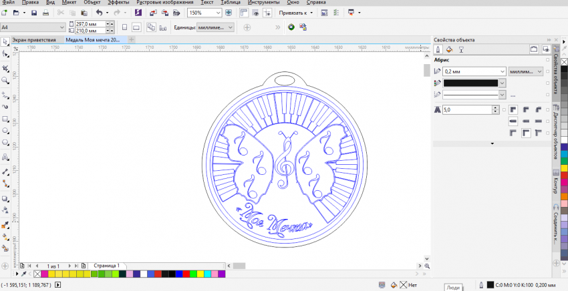Switch to the Экран приветствия tab
Image resolution: width=568 pixels, height=291 pixels.
pos(33,39)
